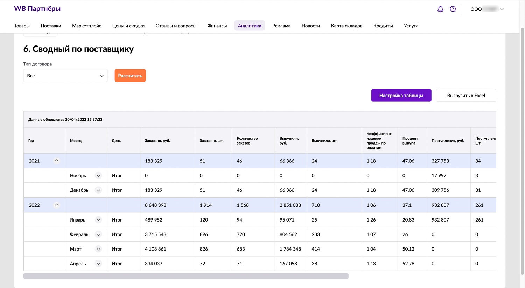The image size is (525, 288).
Task: Click the table's horizontal scrollbar
Action: 186,276
